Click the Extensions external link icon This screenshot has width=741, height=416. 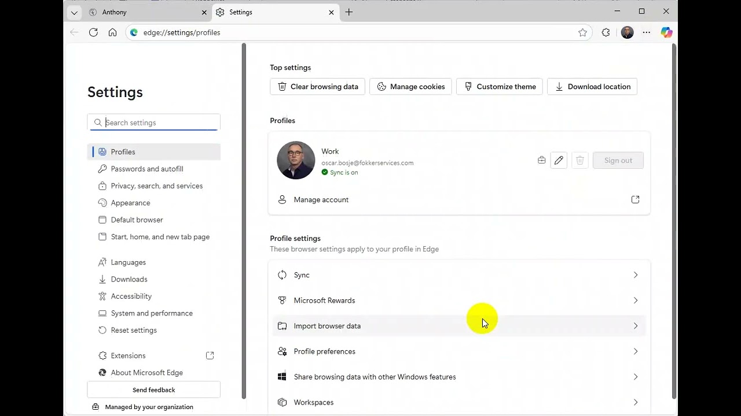pyautogui.click(x=210, y=355)
